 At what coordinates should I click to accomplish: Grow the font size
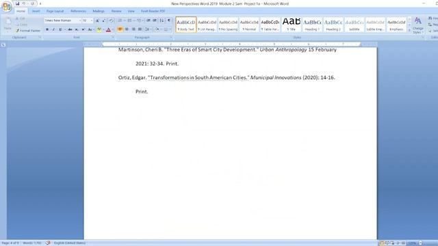(97, 20)
